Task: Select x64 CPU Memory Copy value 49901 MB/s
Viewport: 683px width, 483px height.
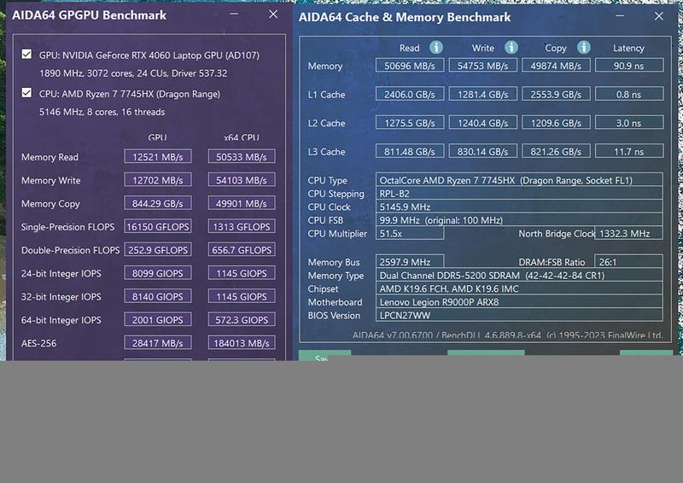Action: (x=242, y=203)
